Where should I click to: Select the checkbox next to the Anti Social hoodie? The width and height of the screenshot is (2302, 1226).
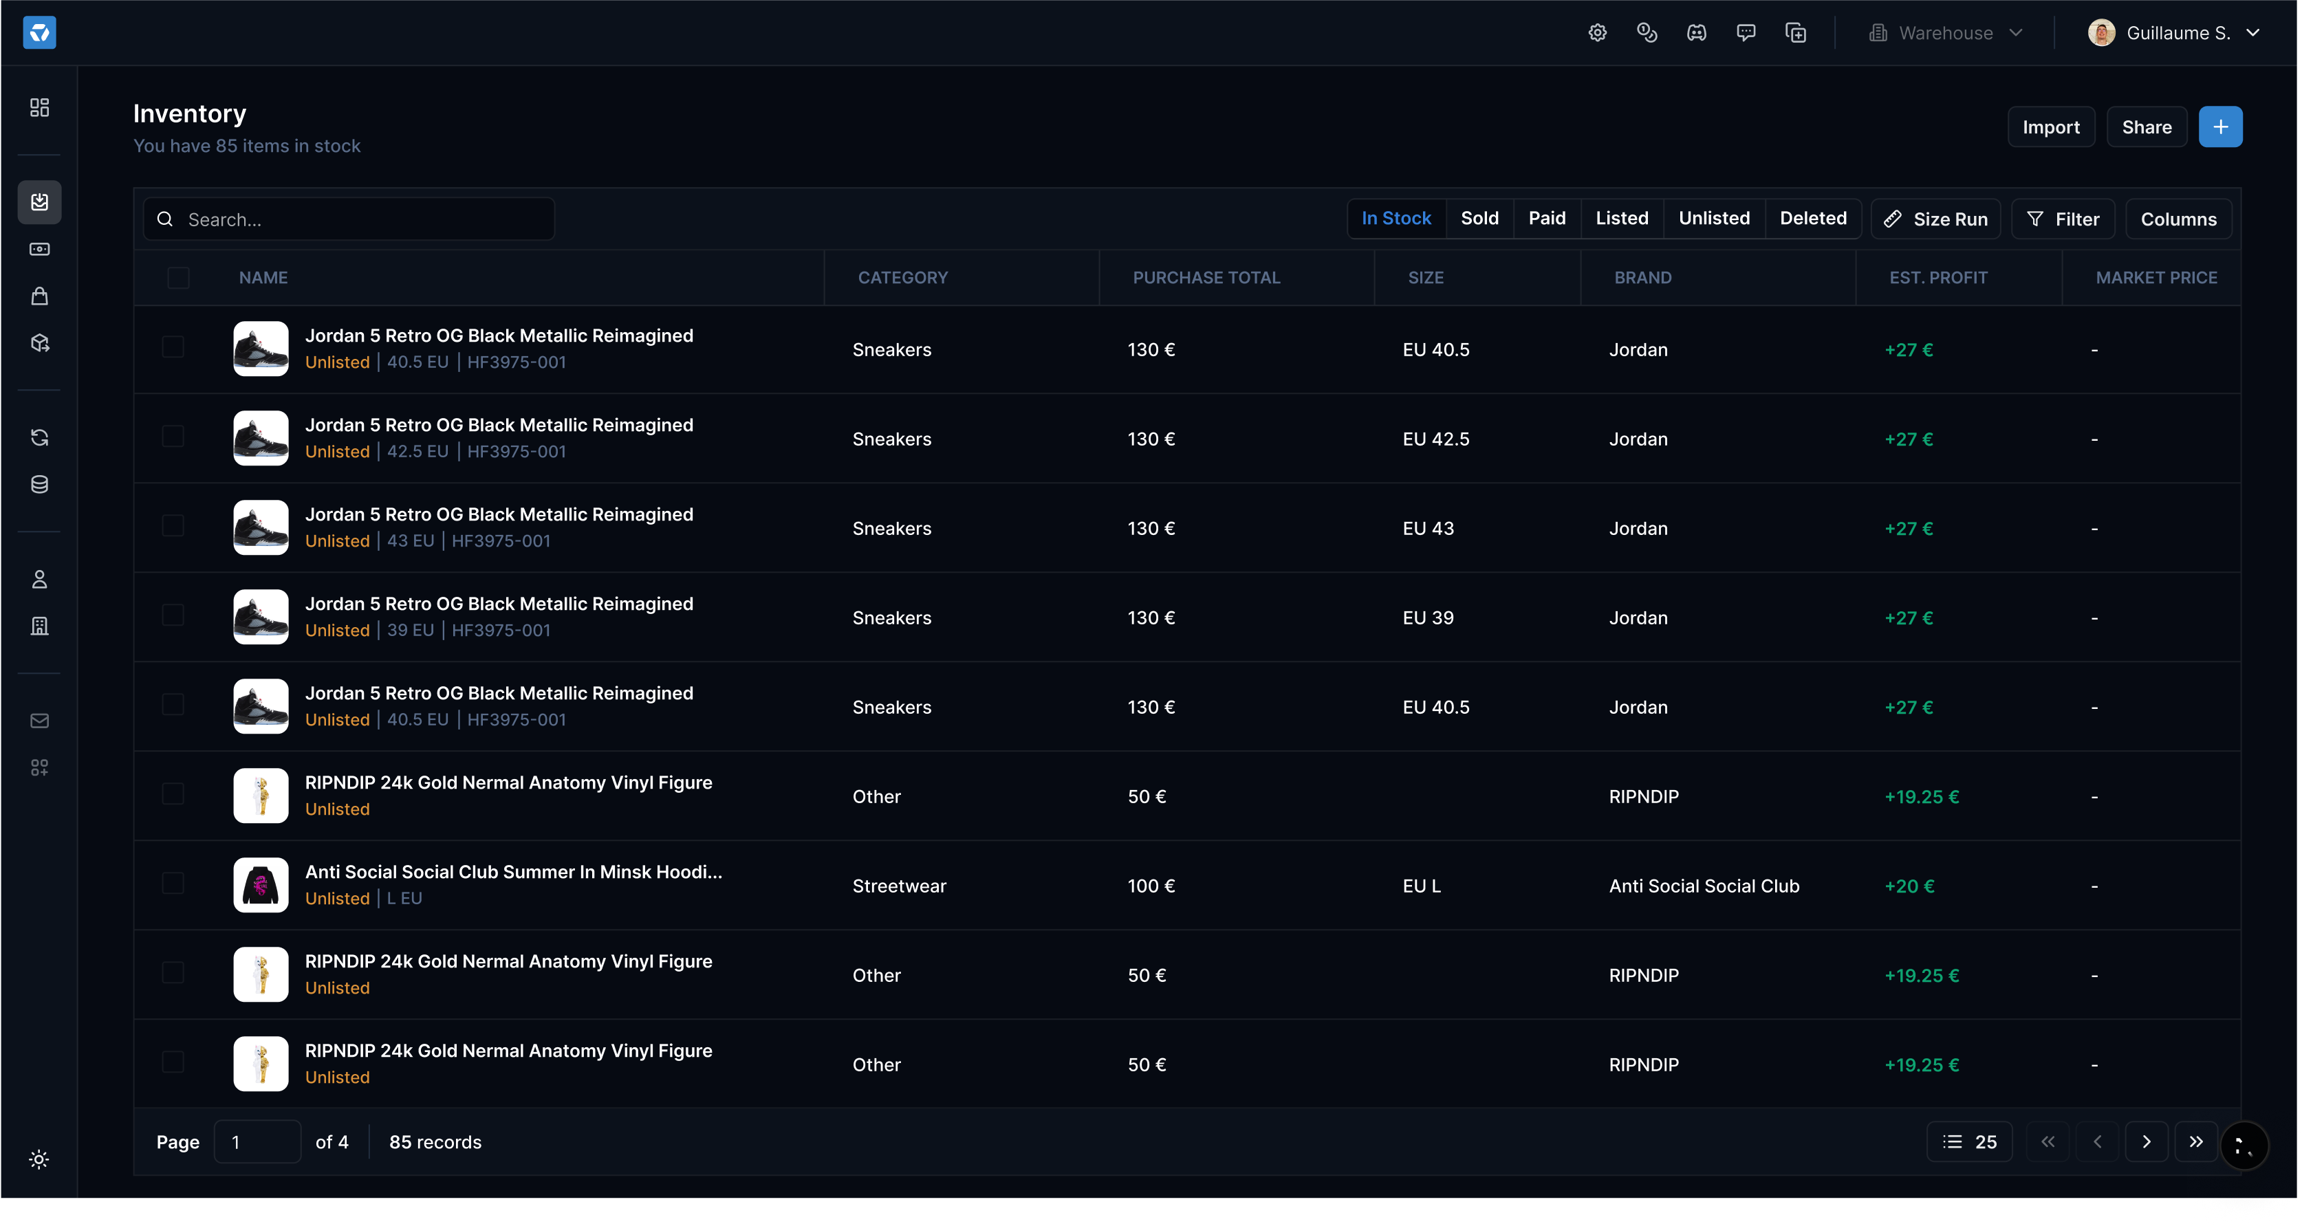(x=173, y=883)
